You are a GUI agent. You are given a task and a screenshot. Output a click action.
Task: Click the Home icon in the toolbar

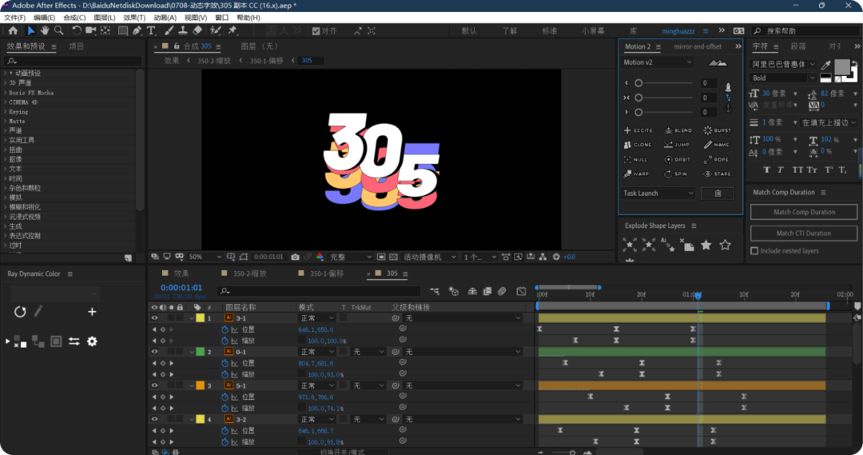pos(14,31)
